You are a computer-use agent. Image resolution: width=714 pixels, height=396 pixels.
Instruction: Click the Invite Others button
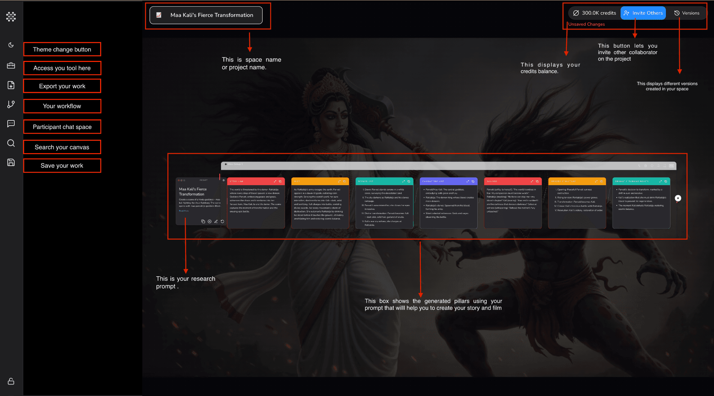643,13
